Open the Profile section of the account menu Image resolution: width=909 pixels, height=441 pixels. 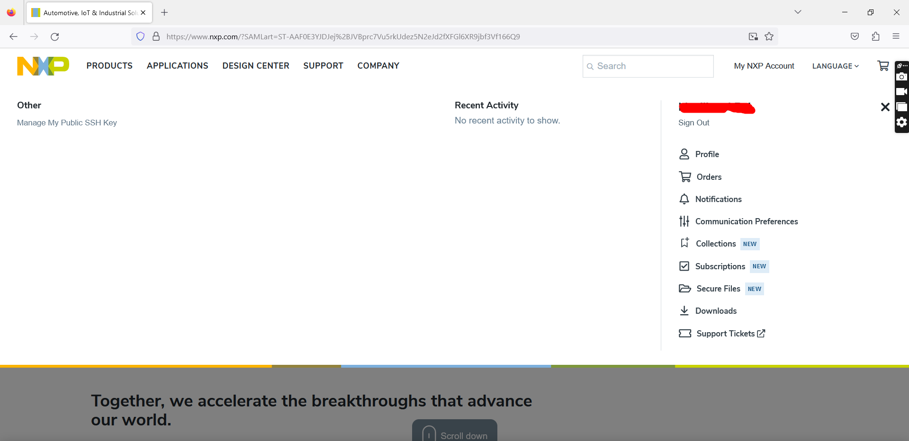[x=707, y=154]
